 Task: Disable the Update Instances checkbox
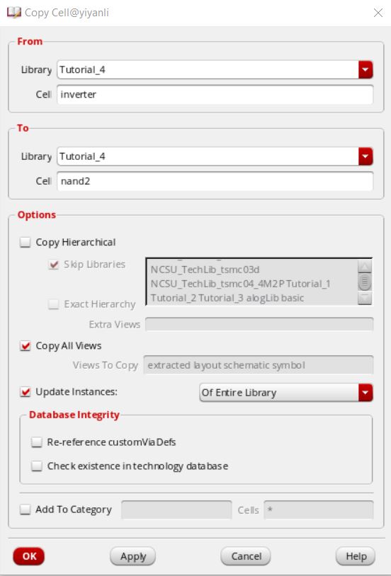tap(25, 392)
